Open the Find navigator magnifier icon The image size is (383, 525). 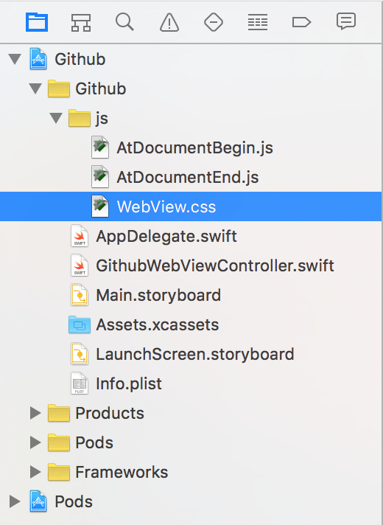click(x=124, y=22)
